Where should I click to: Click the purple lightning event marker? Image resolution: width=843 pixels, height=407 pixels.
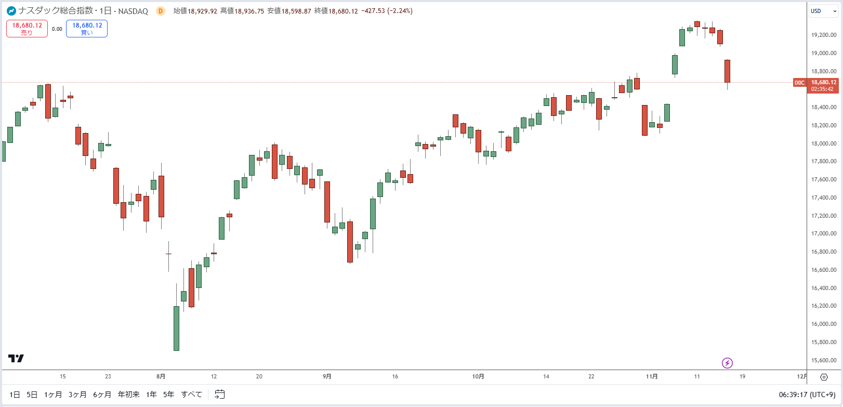728,363
